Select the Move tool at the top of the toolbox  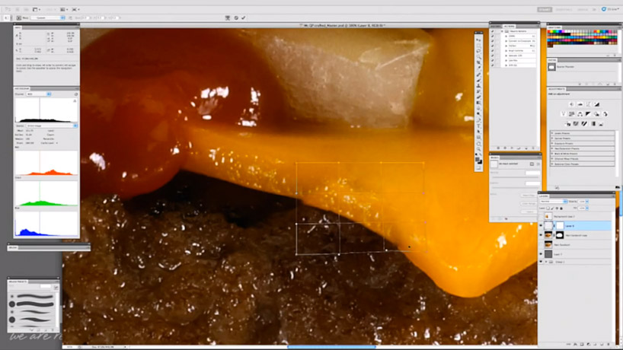click(x=478, y=40)
